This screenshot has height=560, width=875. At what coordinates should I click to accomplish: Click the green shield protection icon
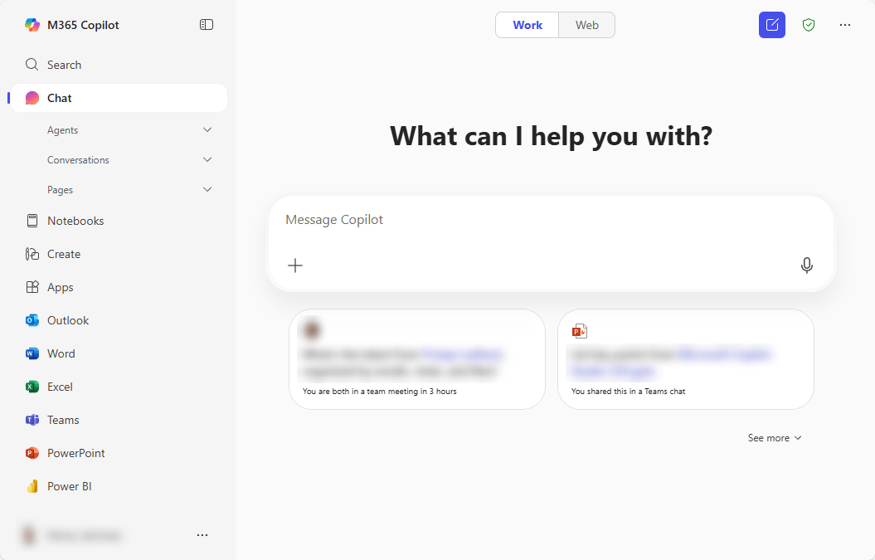809,25
